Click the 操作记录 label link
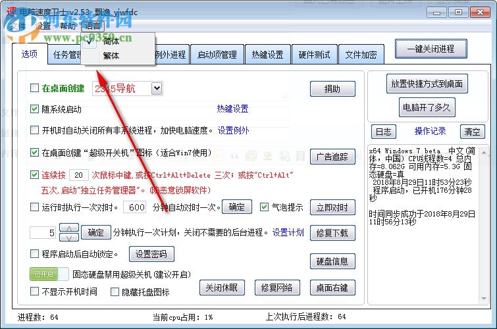497x329 pixels. 430,131
